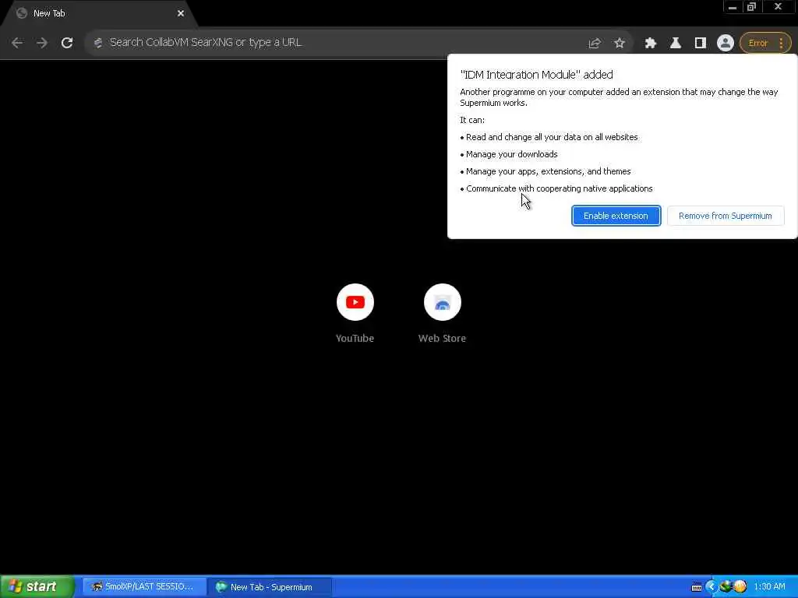The image size is (798, 598).
Task: Bookmark this tab with the star icon
Action: click(x=620, y=44)
